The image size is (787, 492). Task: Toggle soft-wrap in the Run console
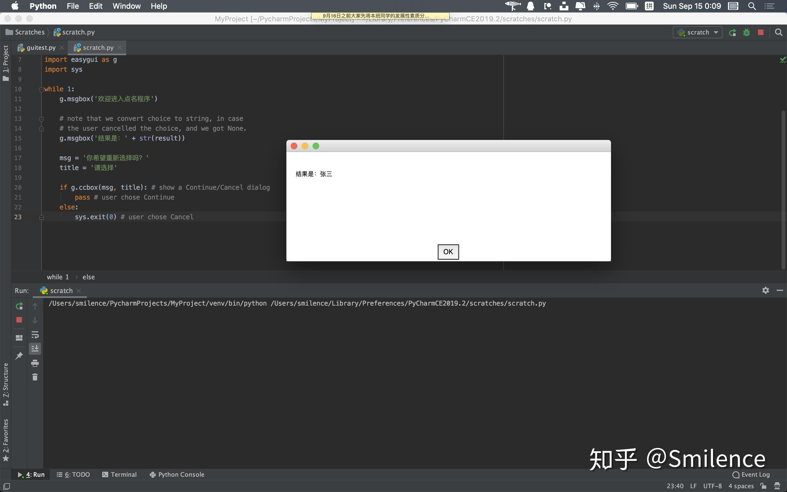(x=35, y=335)
